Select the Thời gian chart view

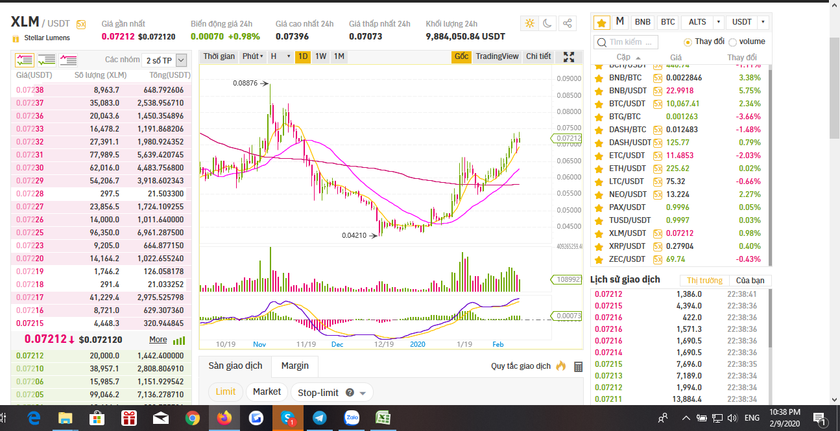click(219, 56)
